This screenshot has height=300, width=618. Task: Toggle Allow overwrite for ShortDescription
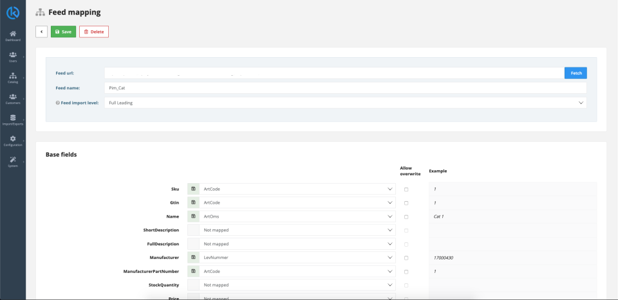pos(406,231)
